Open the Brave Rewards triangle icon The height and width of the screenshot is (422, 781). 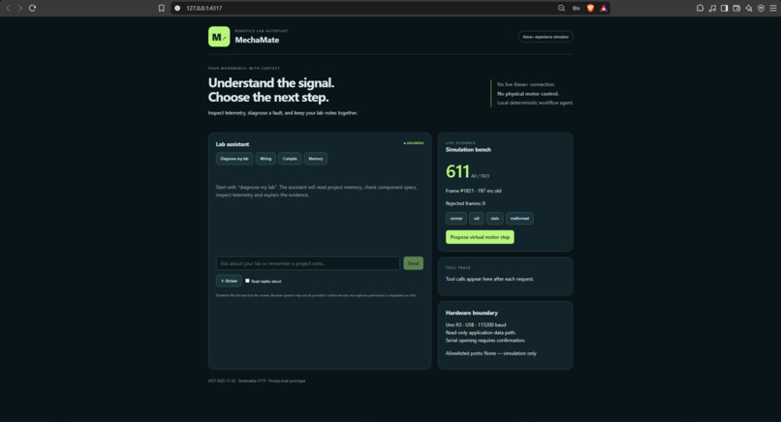coord(604,8)
